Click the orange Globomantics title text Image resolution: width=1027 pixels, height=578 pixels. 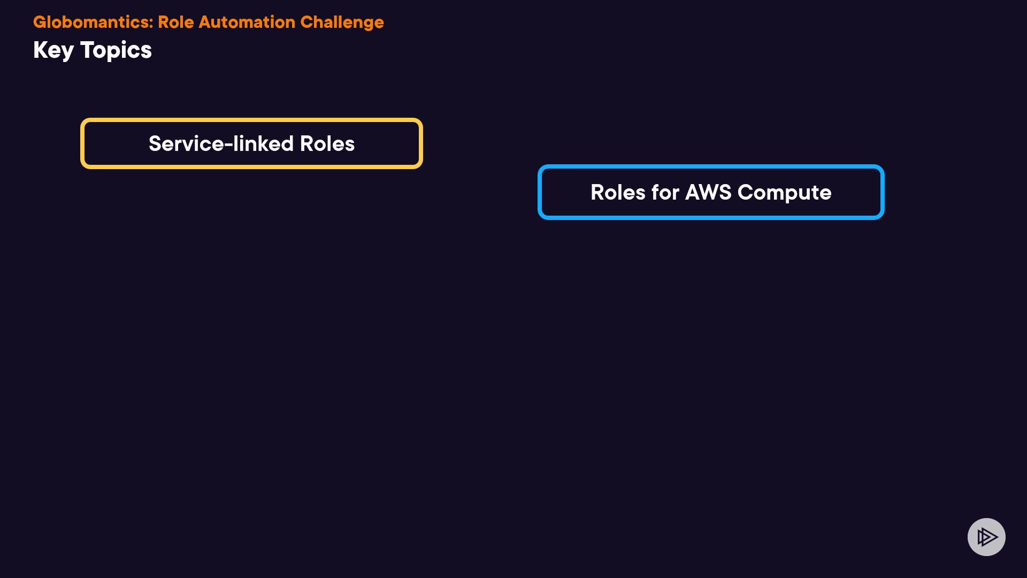click(208, 22)
